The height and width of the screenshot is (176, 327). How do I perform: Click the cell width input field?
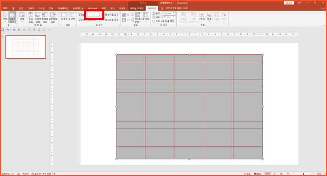(94, 20)
